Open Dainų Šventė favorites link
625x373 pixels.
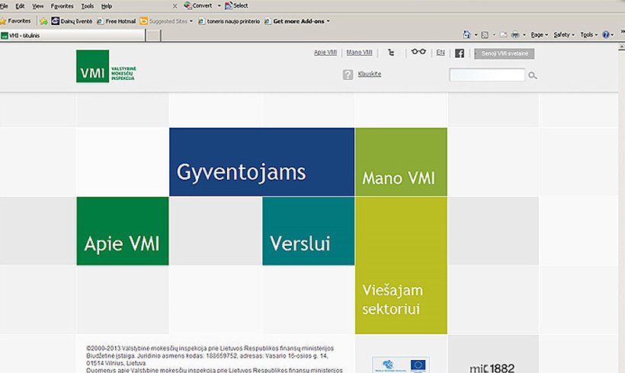(x=72, y=21)
